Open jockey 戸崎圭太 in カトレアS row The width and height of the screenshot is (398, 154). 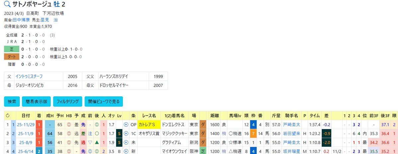click(x=292, y=125)
